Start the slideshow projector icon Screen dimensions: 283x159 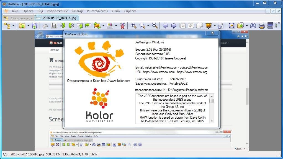click(x=209, y=26)
